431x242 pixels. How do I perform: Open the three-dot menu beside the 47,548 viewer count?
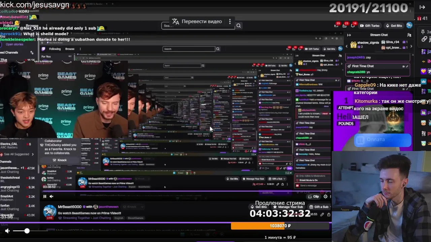coord(287,184)
